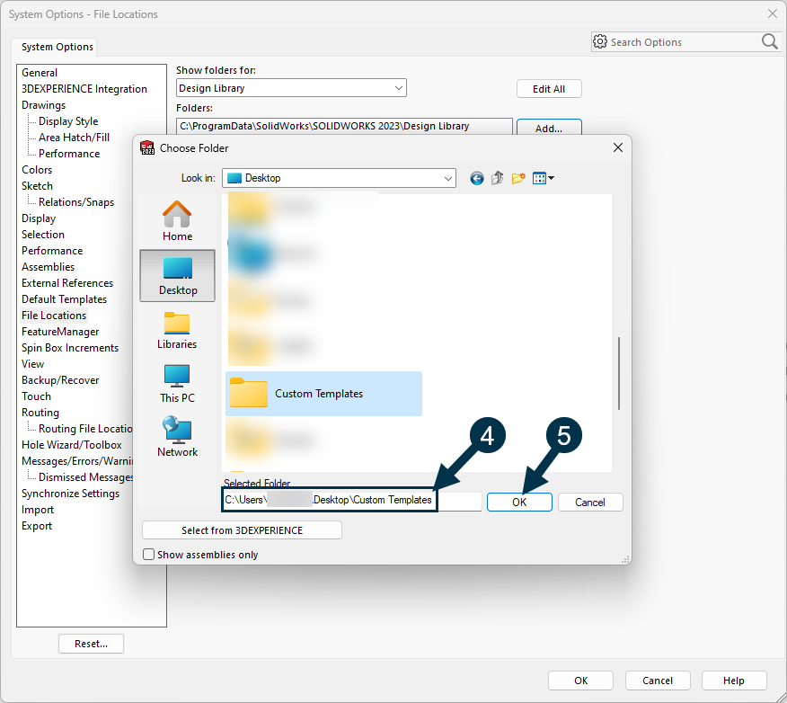
Task: Click Select from 3DEXPERIENCE button
Action: [x=242, y=530]
